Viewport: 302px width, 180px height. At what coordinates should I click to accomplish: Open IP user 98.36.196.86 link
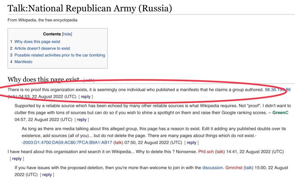(x=278, y=90)
